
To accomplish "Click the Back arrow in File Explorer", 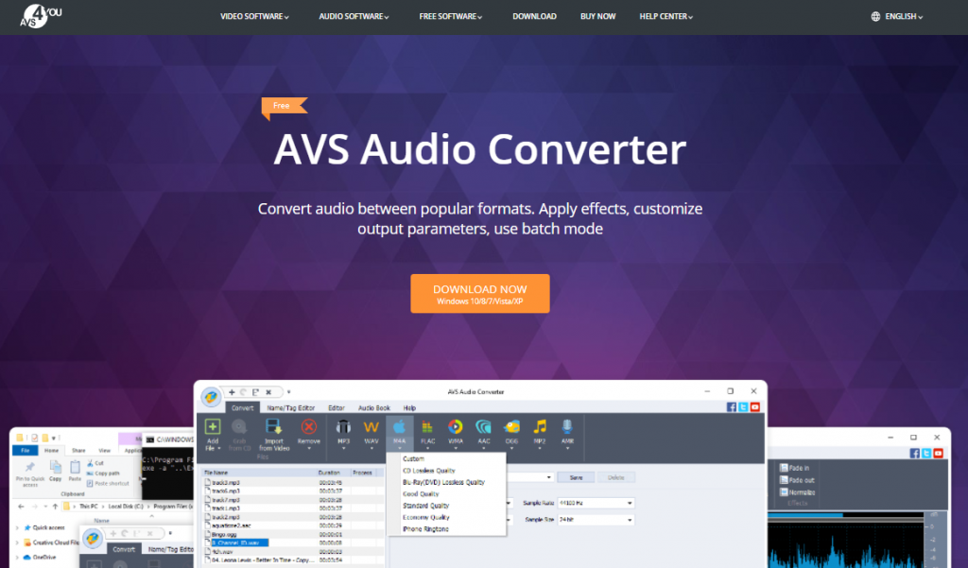I will click(21, 507).
